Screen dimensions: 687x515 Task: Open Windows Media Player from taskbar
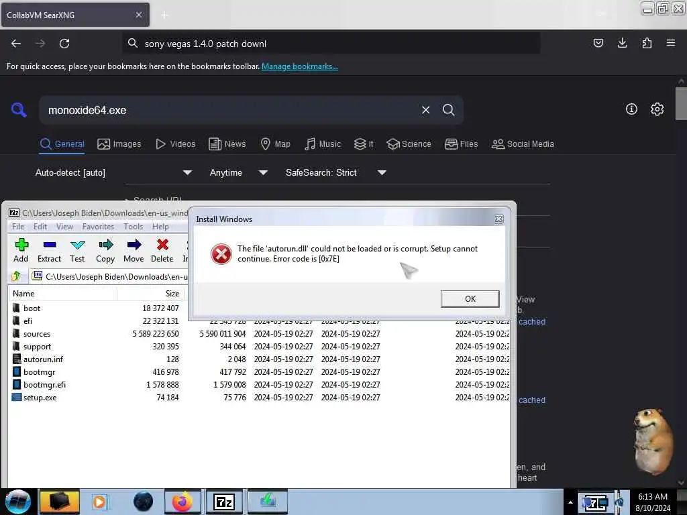99,502
